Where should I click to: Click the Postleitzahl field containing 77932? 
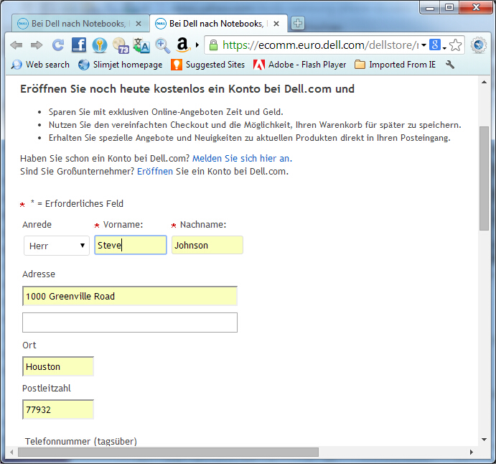[x=58, y=409]
